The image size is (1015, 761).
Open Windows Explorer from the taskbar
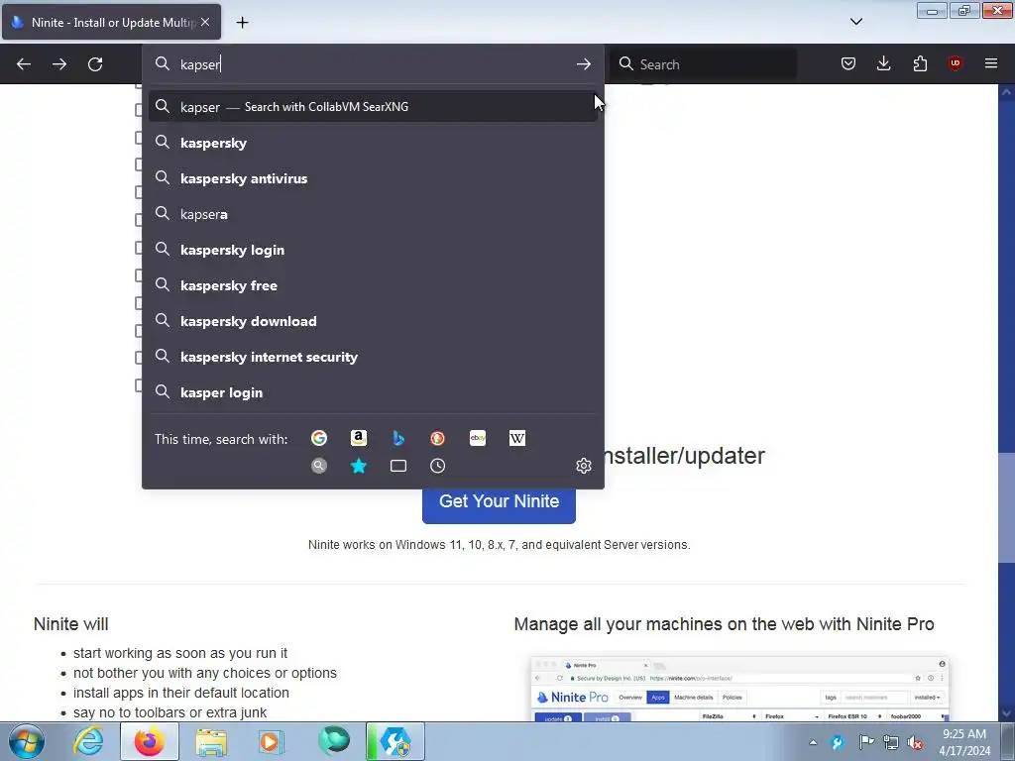[211, 741]
